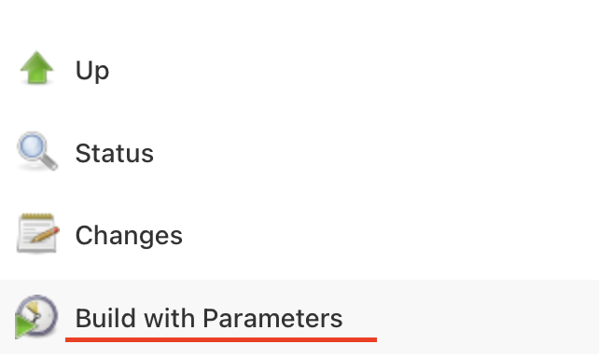Open the Changes text link
Viewport: 599px width, 358px height.
[x=129, y=236]
